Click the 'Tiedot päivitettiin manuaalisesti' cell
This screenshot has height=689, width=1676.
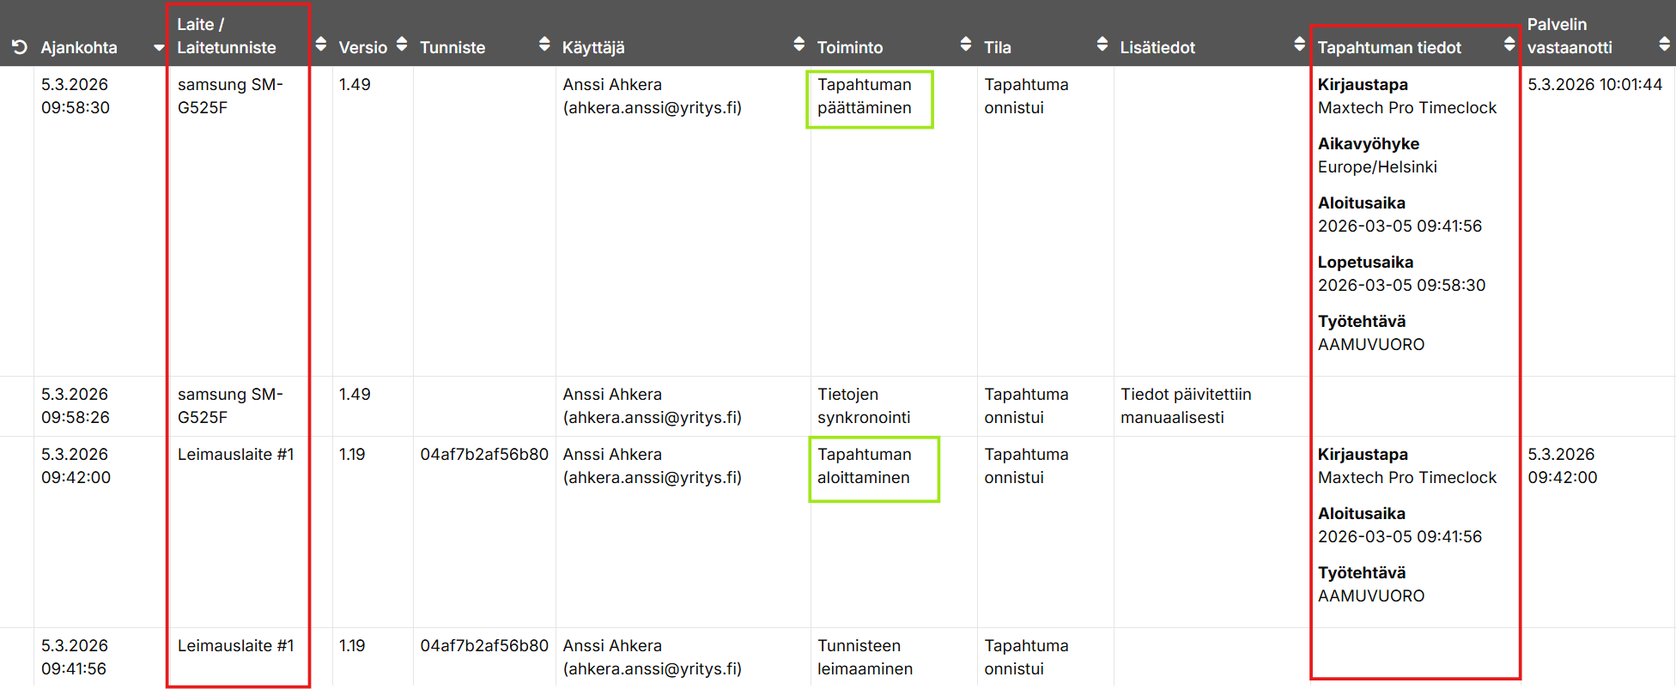coord(1186,406)
